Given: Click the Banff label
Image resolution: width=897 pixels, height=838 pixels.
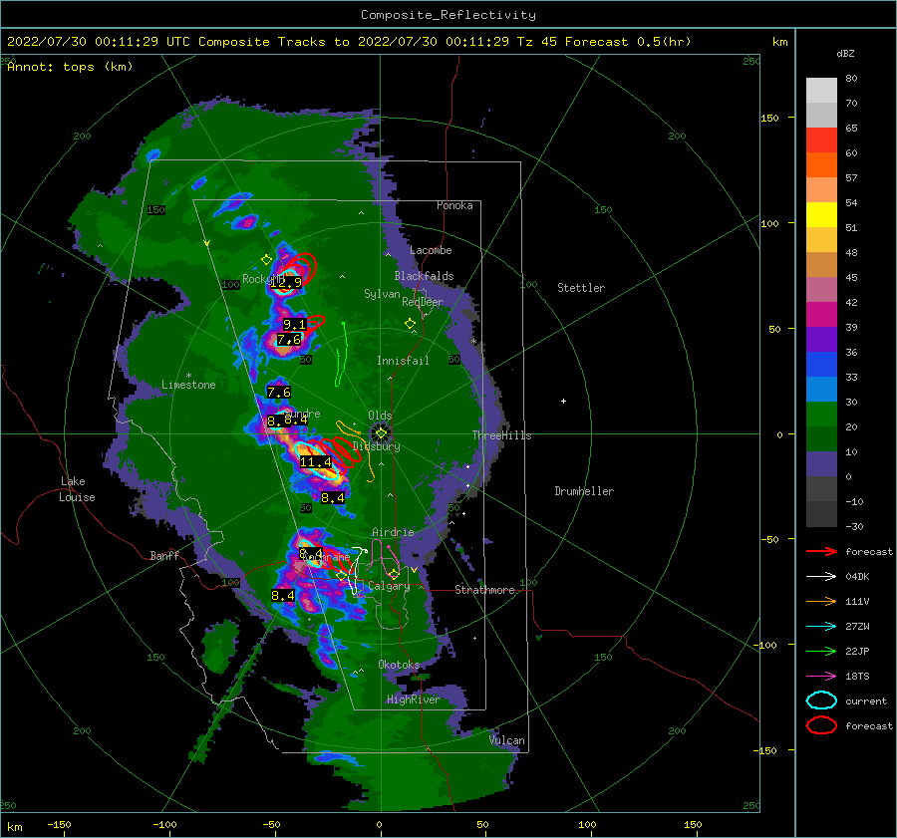Looking at the screenshot, I should tap(164, 555).
